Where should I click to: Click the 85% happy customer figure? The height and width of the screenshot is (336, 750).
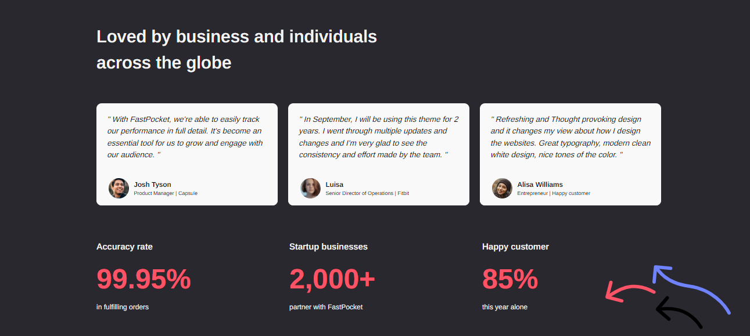click(x=510, y=279)
